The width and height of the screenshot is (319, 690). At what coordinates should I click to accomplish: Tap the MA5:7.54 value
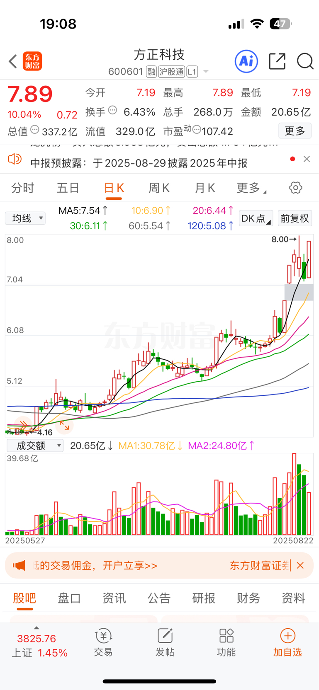[83, 211]
